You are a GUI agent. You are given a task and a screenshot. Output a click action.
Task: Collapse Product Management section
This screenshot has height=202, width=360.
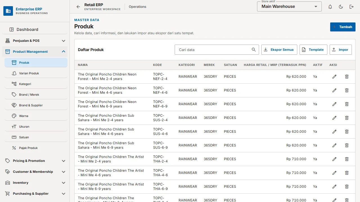pyautogui.click(x=35, y=52)
